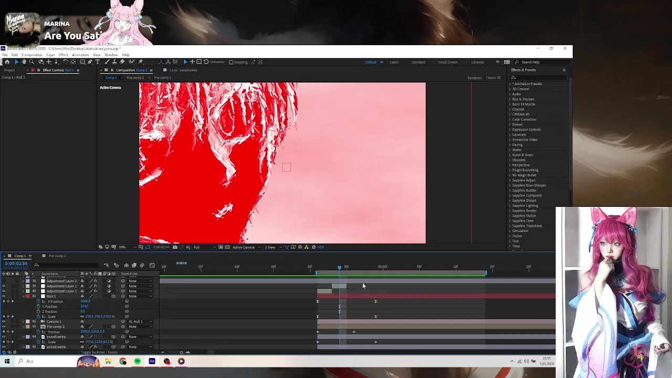Open the 1 View layout dropdown
This screenshot has width=672, height=378.
(272, 247)
